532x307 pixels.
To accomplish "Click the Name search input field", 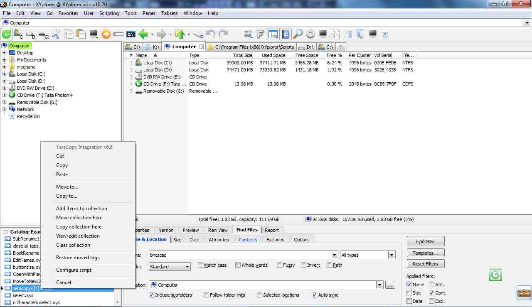I will 239,255.
